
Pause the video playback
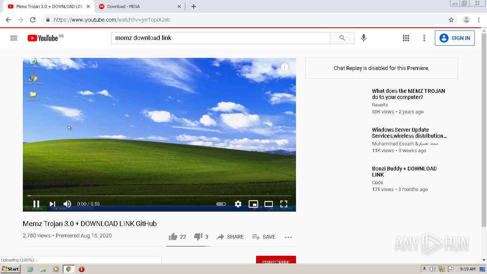coord(36,204)
